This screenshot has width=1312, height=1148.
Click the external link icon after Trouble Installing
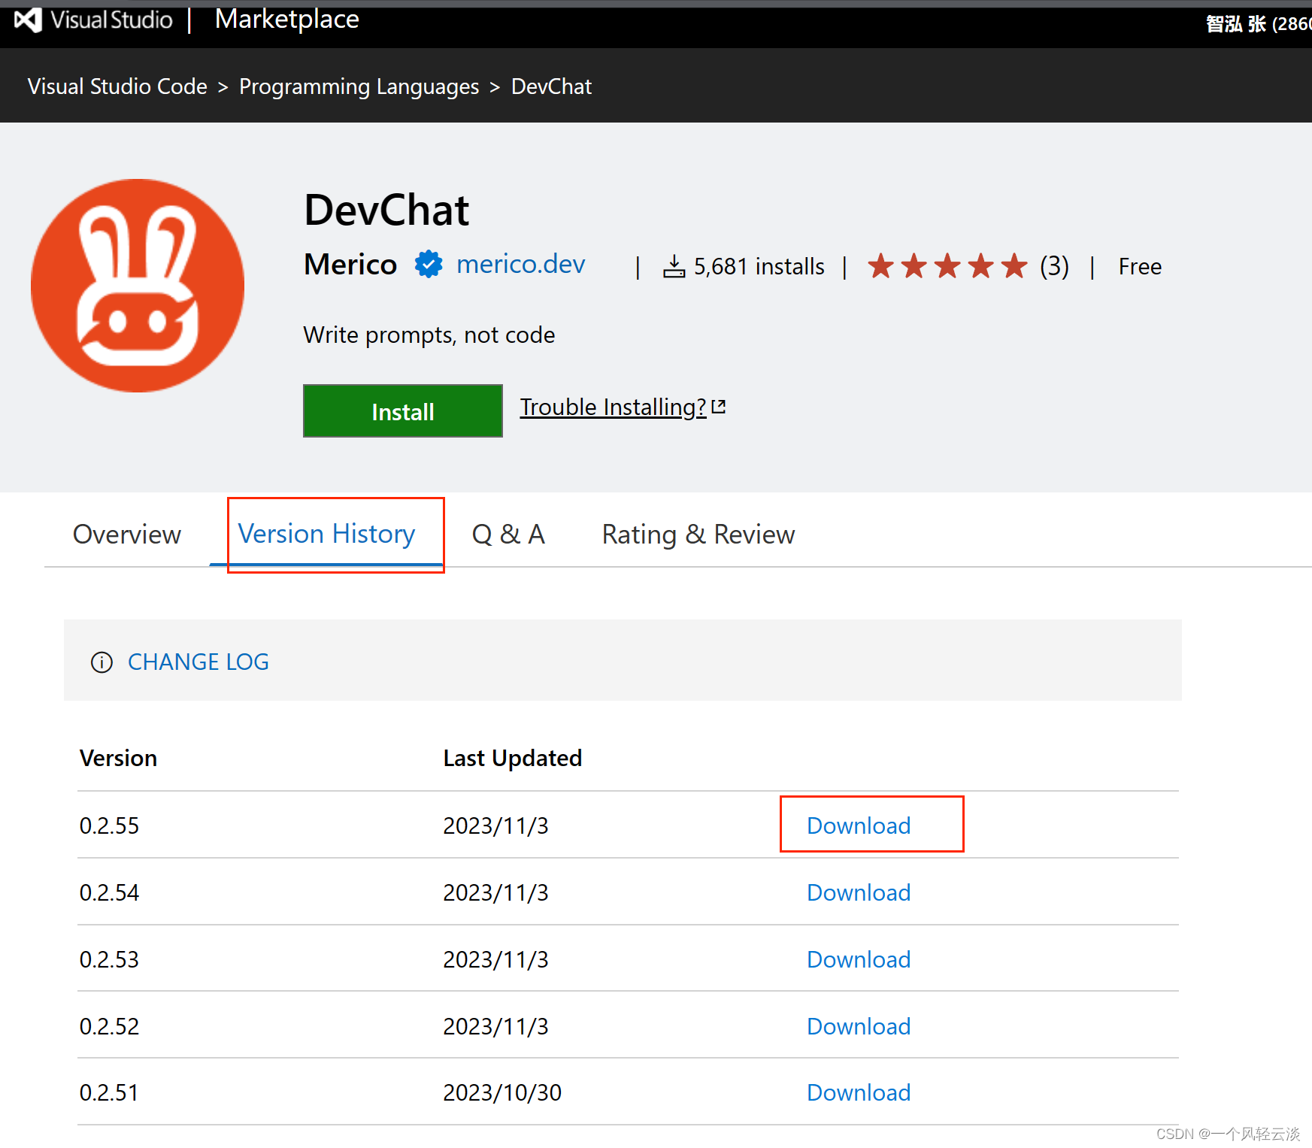720,404
